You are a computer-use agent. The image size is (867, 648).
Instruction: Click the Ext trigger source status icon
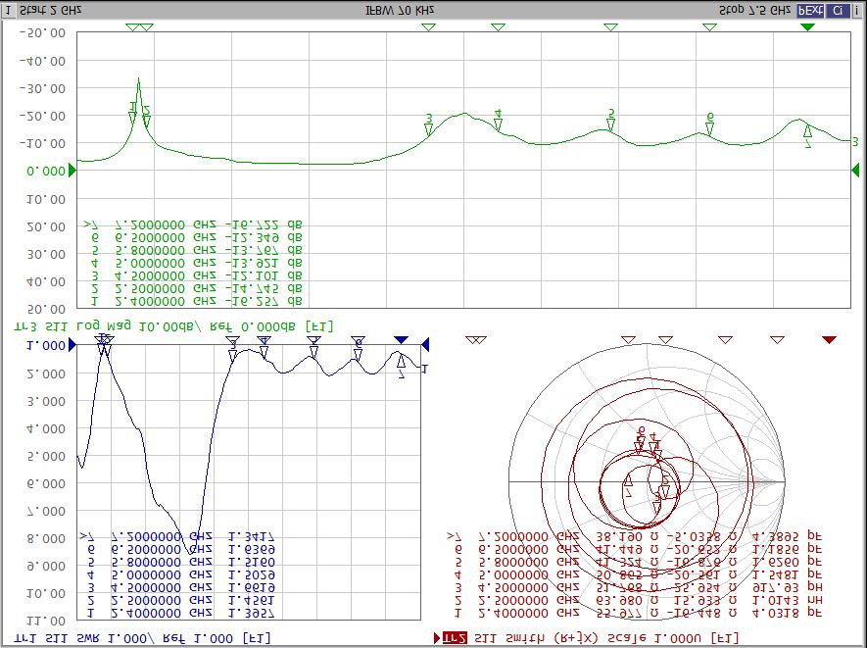809,9
